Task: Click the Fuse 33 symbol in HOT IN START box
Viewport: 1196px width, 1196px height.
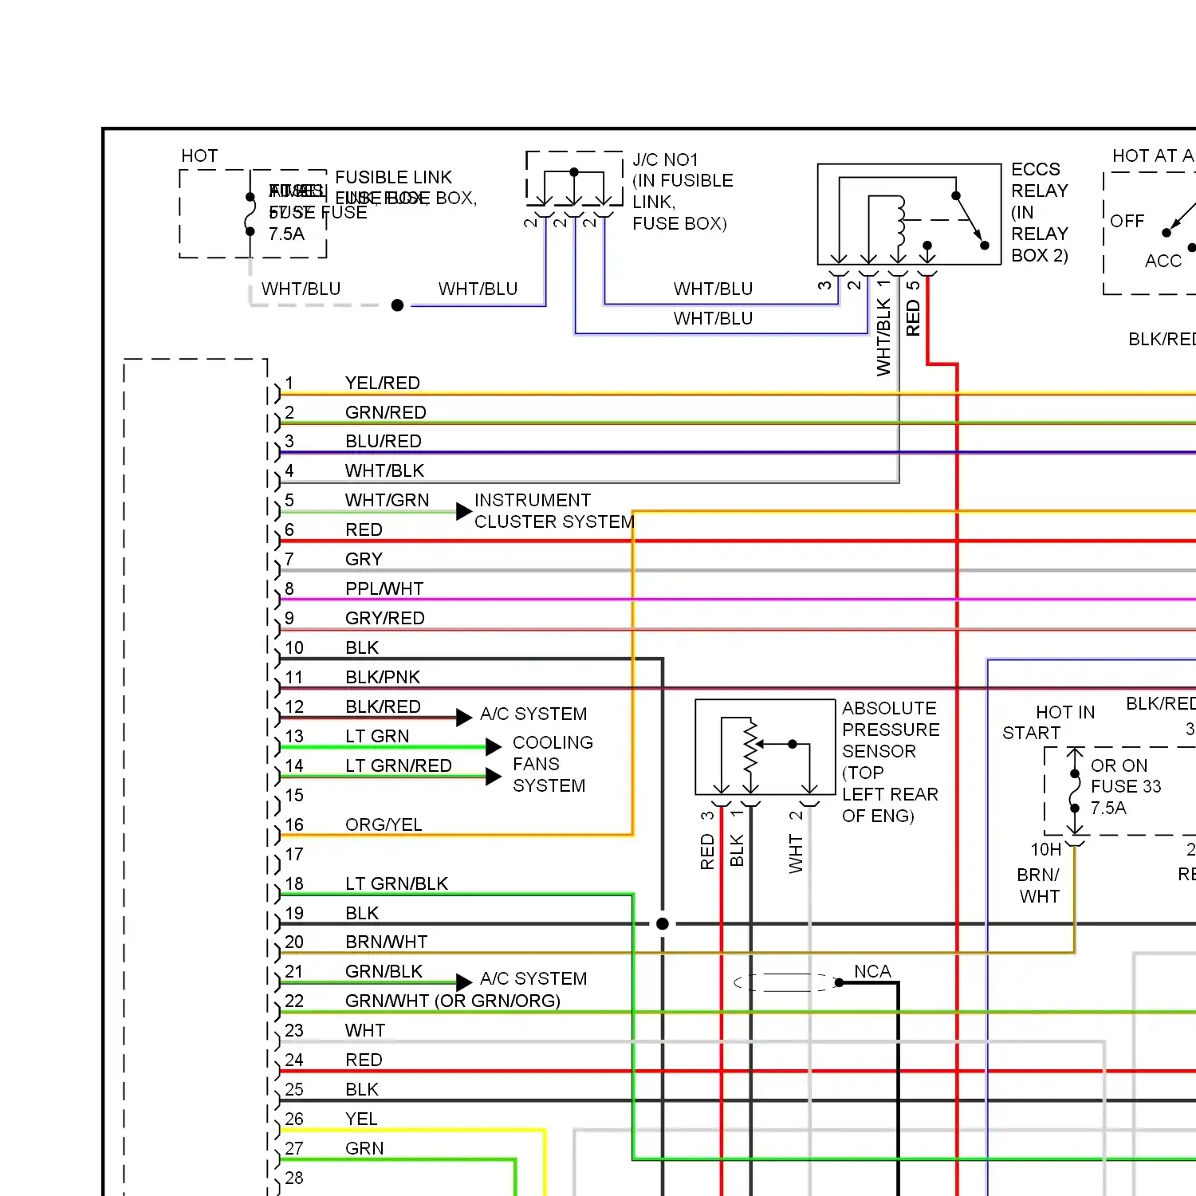Action: point(1075,790)
